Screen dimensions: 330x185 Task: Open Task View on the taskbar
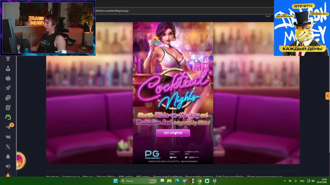(x=162, y=181)
